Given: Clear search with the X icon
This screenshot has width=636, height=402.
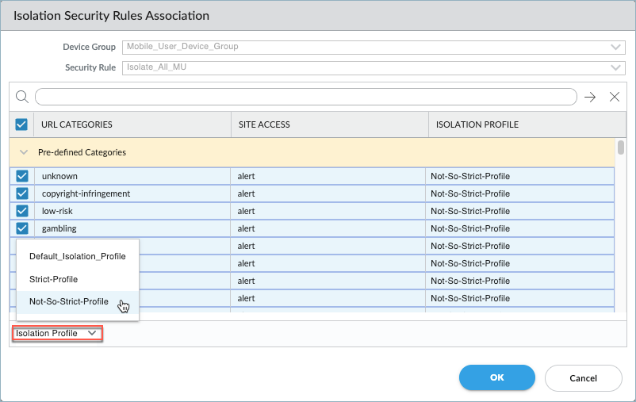Looking at the screenshot, I should click(614, 97).
